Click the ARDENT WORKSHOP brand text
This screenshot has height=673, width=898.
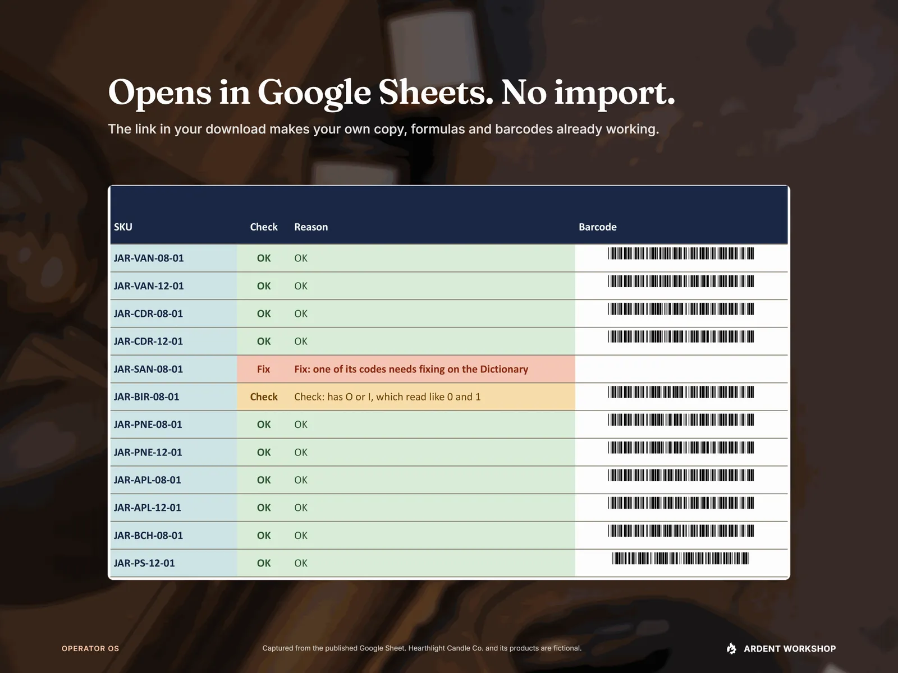pos(790,649)
